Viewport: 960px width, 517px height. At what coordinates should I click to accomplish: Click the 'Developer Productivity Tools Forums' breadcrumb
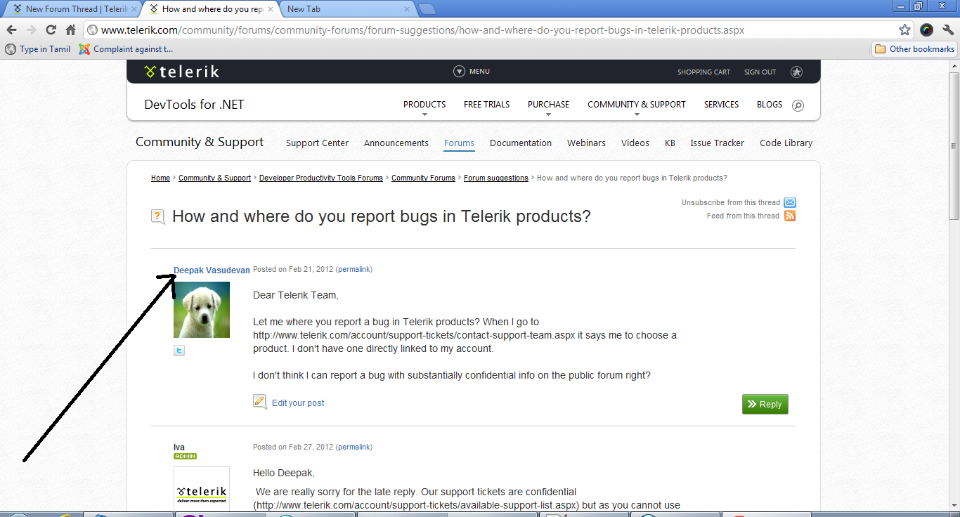[x=321, y=178]
